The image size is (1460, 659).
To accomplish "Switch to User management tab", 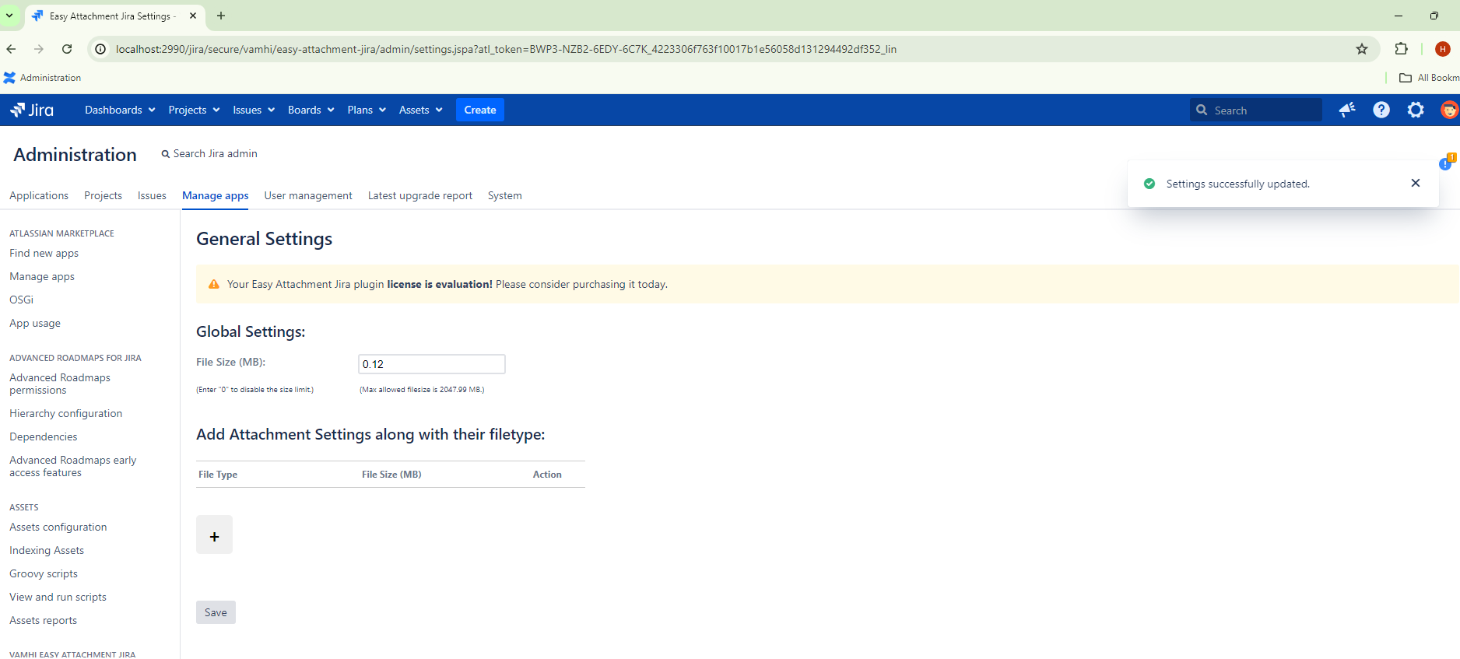I will click(307, 195).
